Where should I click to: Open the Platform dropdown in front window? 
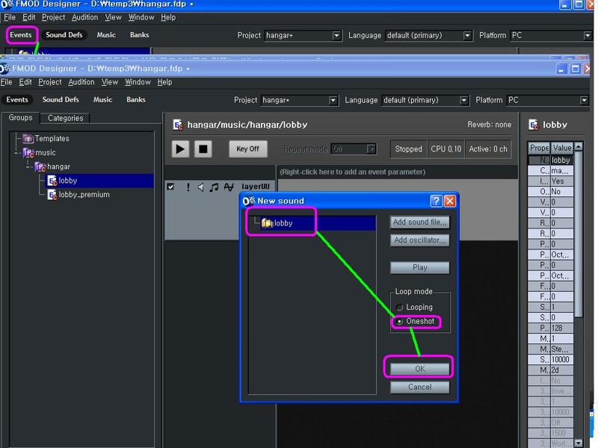pyautogui.click(x=584, y=100)
